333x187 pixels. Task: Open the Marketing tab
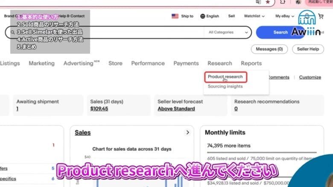point(42,63)
